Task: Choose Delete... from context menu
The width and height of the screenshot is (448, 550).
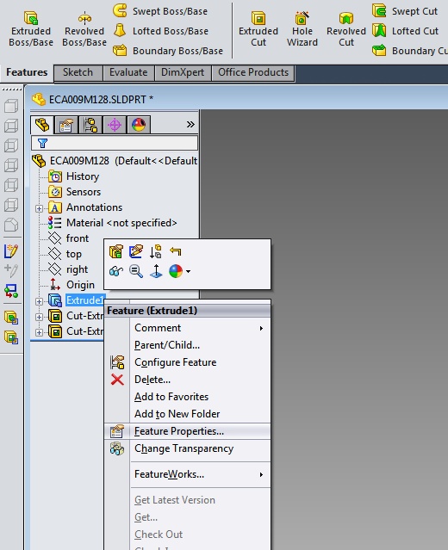Action: (187, 380)
